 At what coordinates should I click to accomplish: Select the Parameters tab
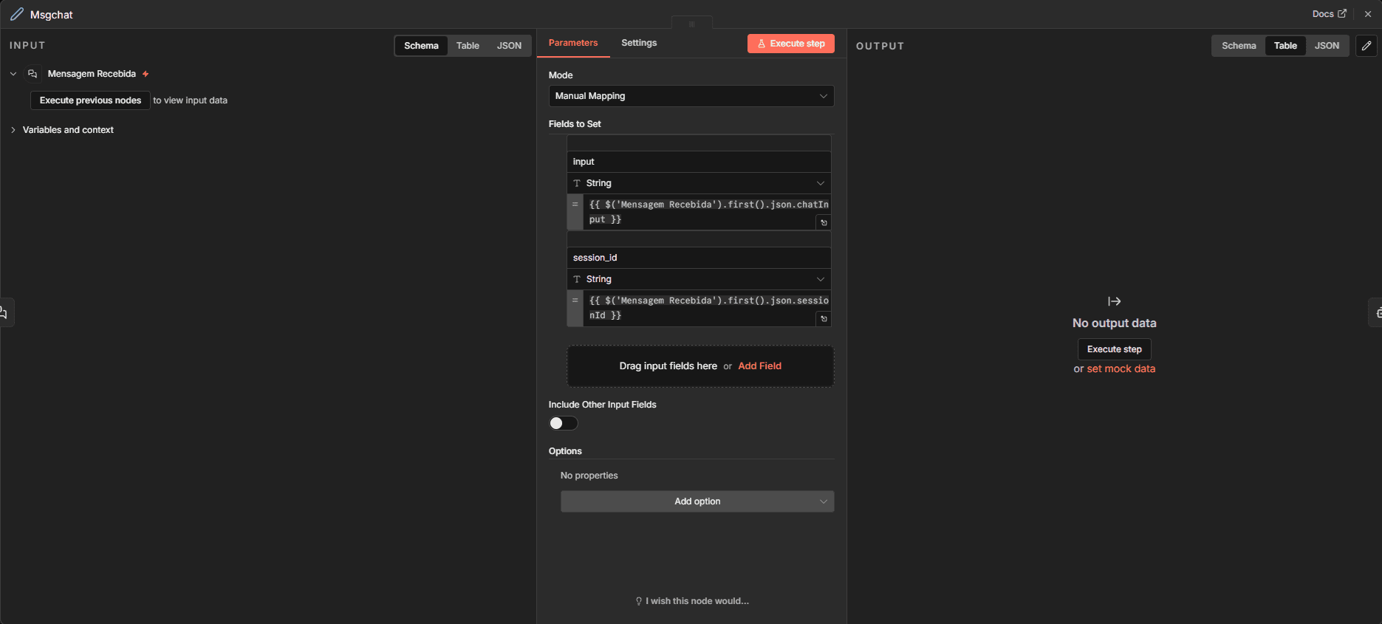coord(572,43)
